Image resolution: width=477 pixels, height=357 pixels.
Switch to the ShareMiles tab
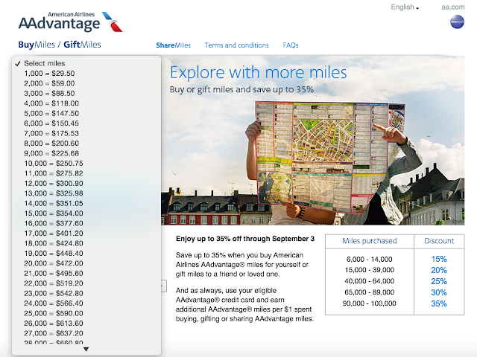coord(174,45)
